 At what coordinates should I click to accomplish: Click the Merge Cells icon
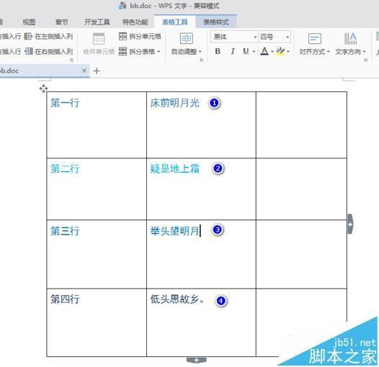[x=99, y=39]
